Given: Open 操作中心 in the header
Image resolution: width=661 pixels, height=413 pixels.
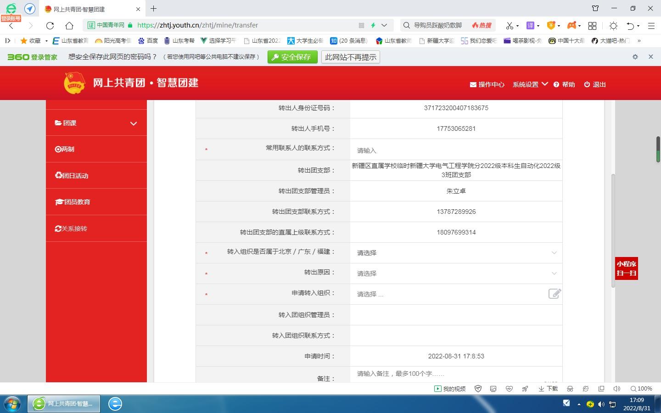Looking at the screenshot, I should [487, 84].
